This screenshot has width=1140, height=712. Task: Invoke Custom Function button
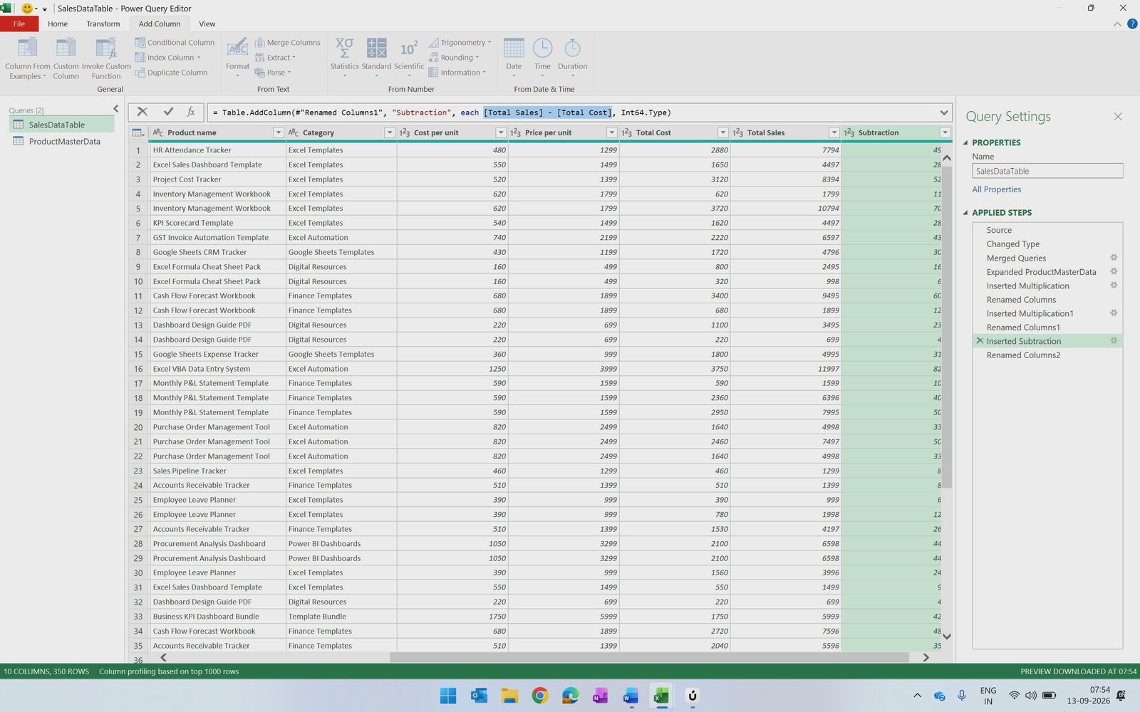(106, 59)
